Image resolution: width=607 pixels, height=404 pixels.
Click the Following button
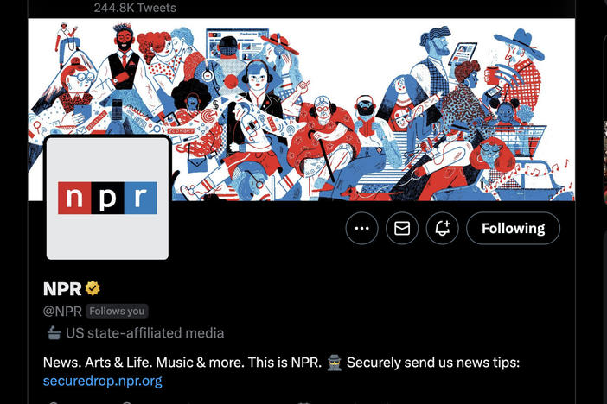[513, 228]
